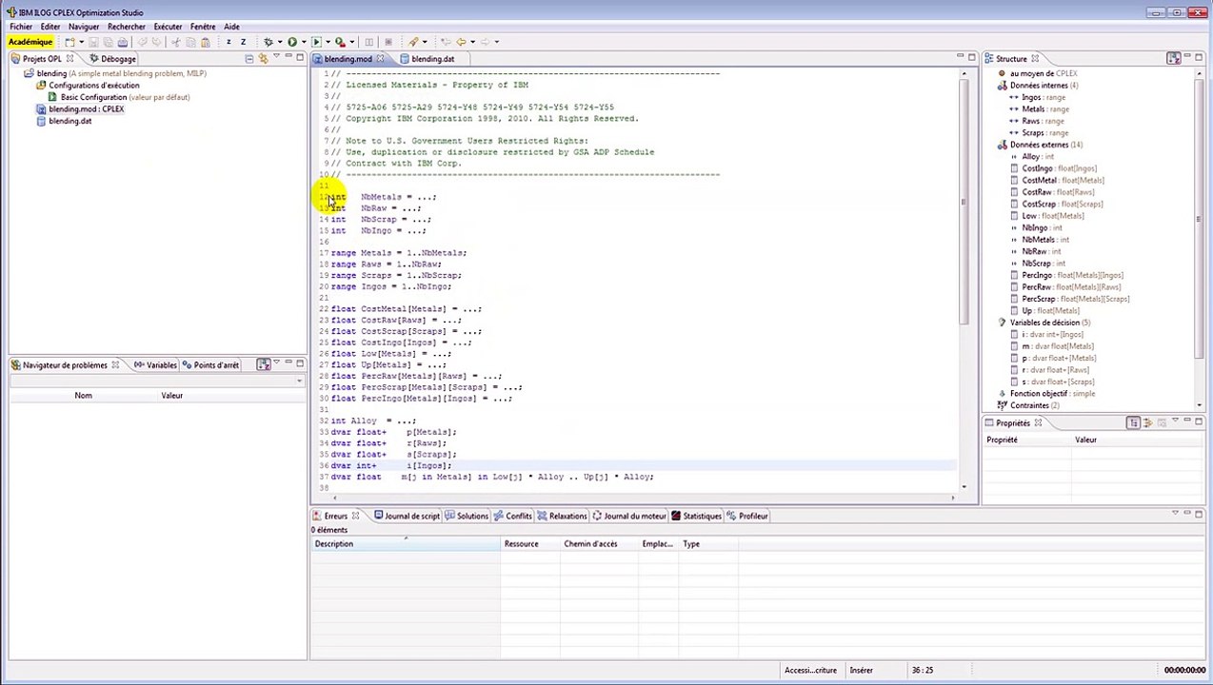
Task: Open the Debug dropdown arrow
Action: pos(279,42)
